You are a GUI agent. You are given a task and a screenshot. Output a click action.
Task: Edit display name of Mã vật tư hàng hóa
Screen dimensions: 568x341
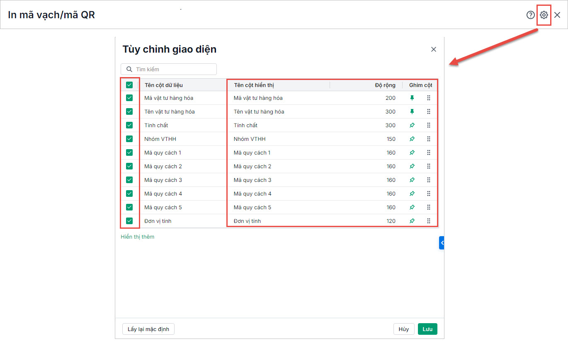click(x=258, y=98)
